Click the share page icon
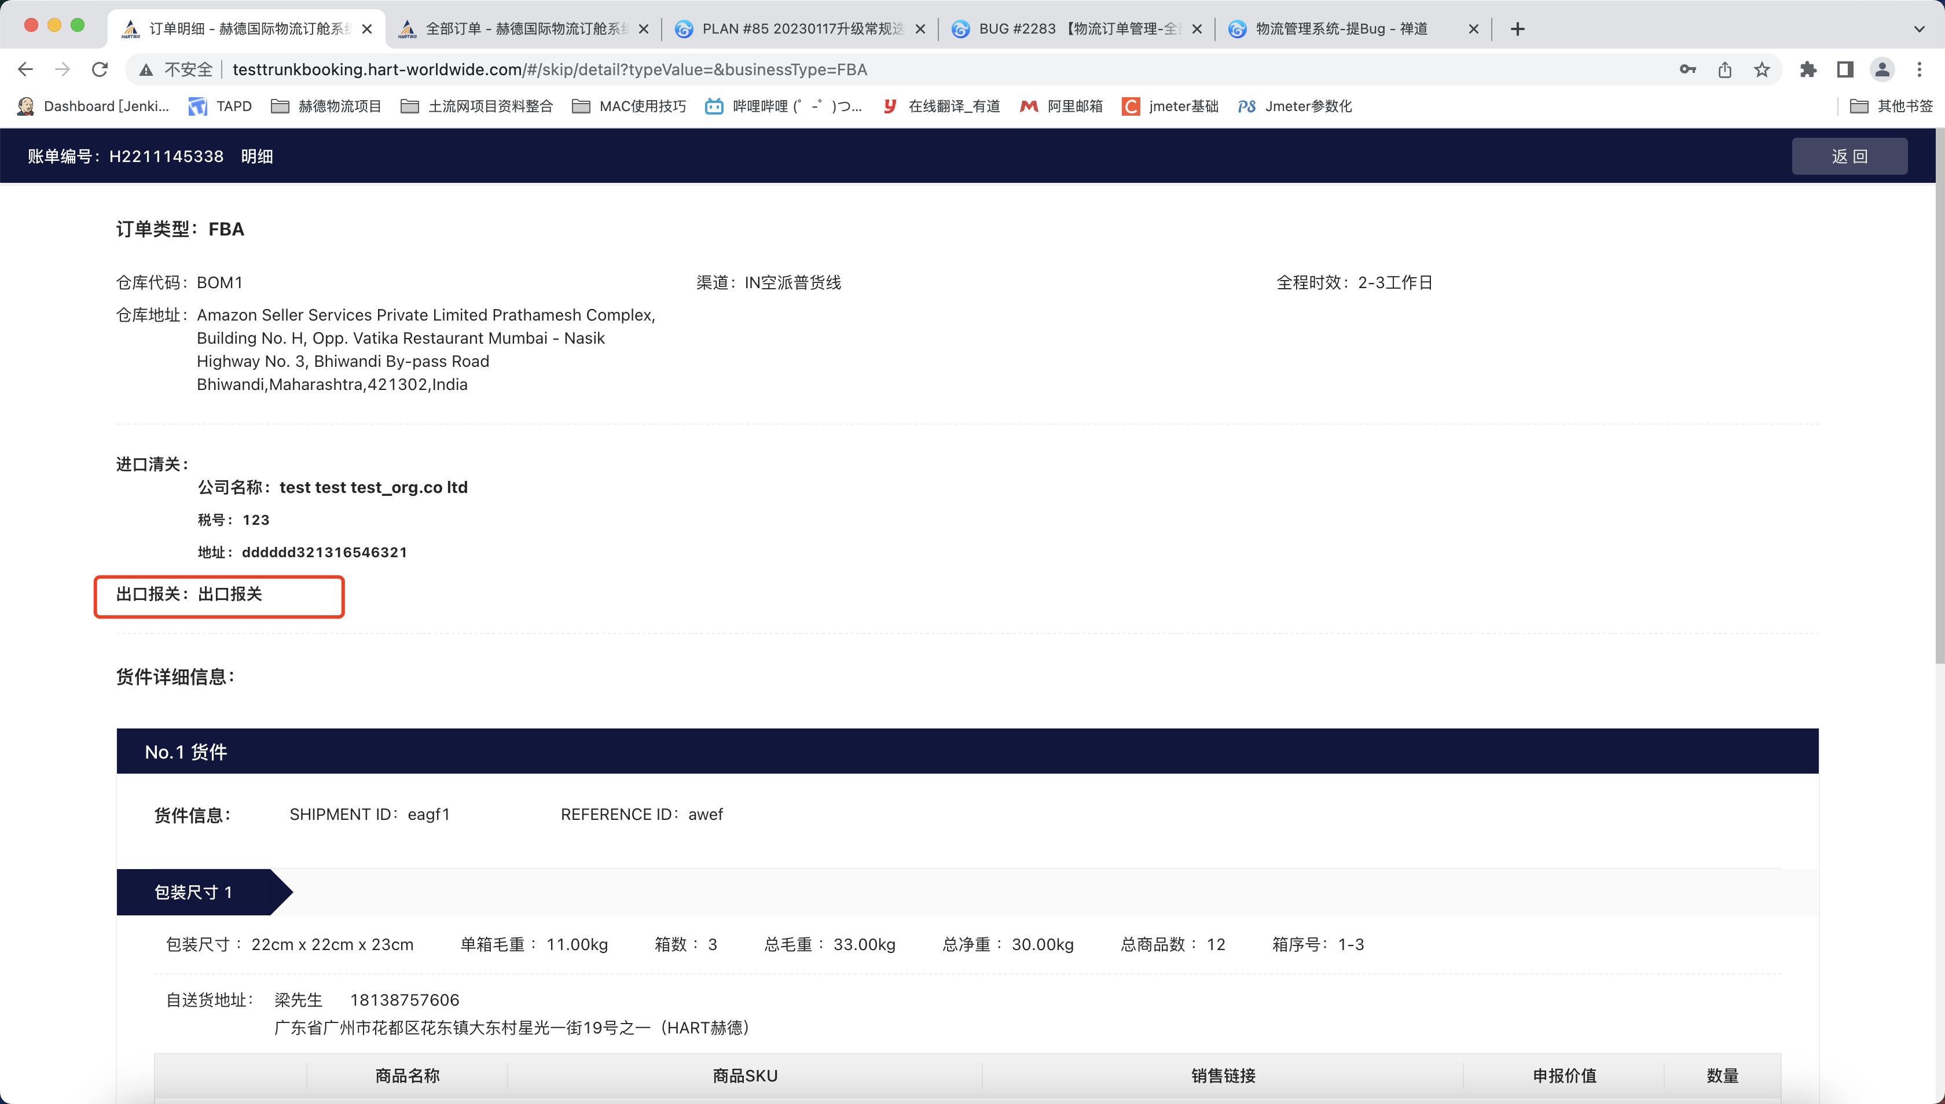The width and height of the screenshot is (1945, 1104). point(1724,70)
